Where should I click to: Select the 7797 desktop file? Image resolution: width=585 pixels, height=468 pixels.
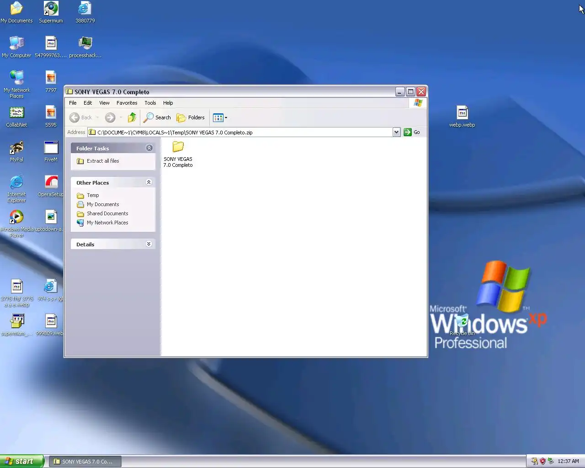point(51,82)
